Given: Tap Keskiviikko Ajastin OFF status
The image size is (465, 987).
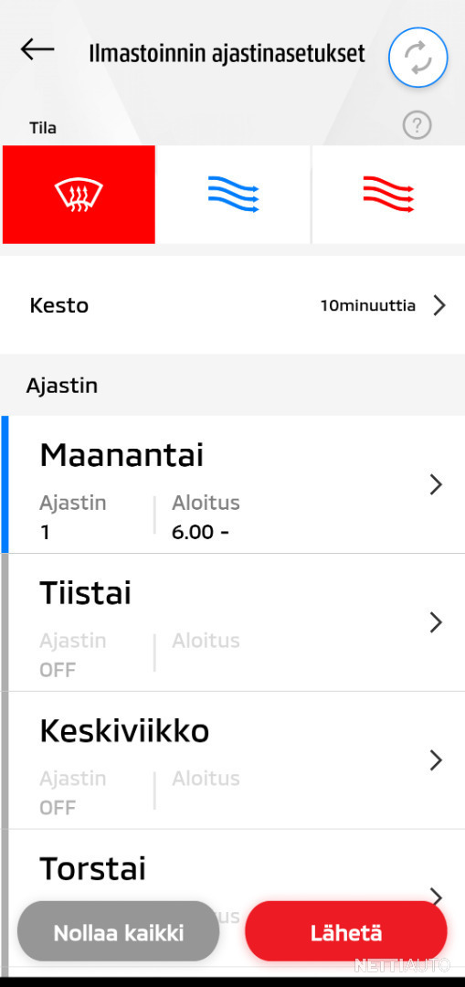Looking at the screenshot, I should [58, 808].
